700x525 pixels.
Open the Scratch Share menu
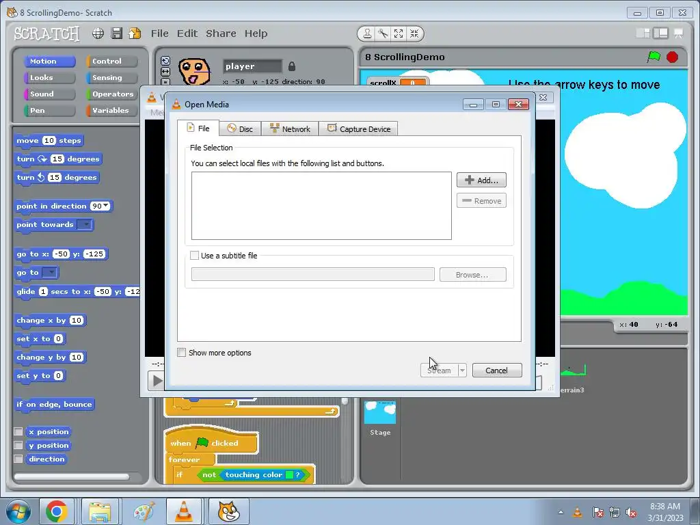pos(221,33)
